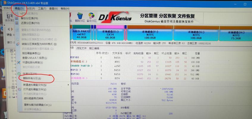The image size is (252, 119).
Task: Click the 备份分区表 menu icon
Action: click(x=17, y=18)
